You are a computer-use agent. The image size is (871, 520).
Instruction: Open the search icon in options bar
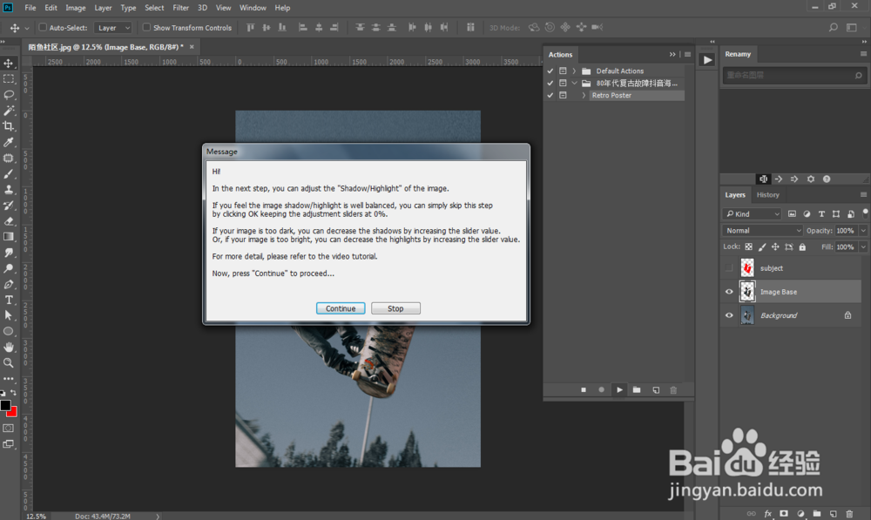(x=834, y=27)
